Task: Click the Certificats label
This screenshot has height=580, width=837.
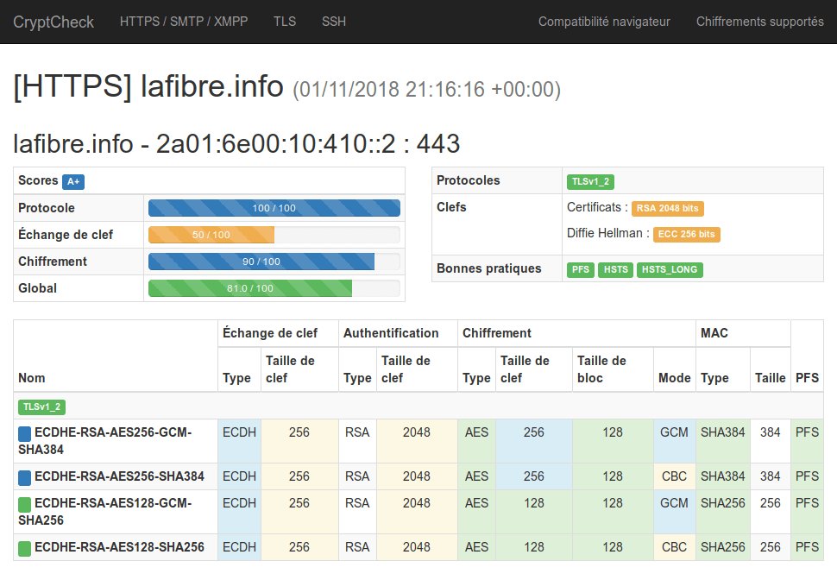Action: click(597, 207)
